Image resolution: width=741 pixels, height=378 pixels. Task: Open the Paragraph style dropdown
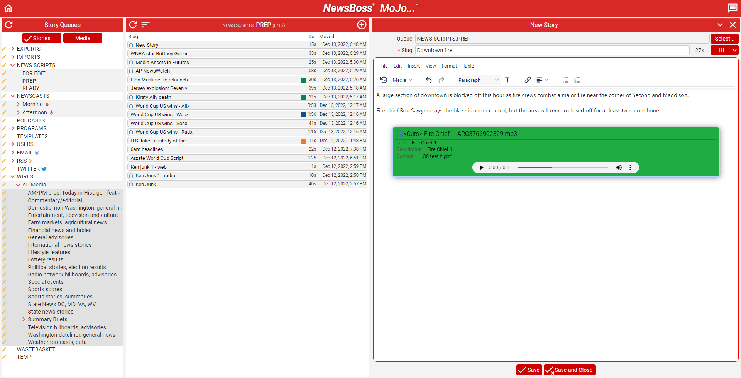point(478,80)
